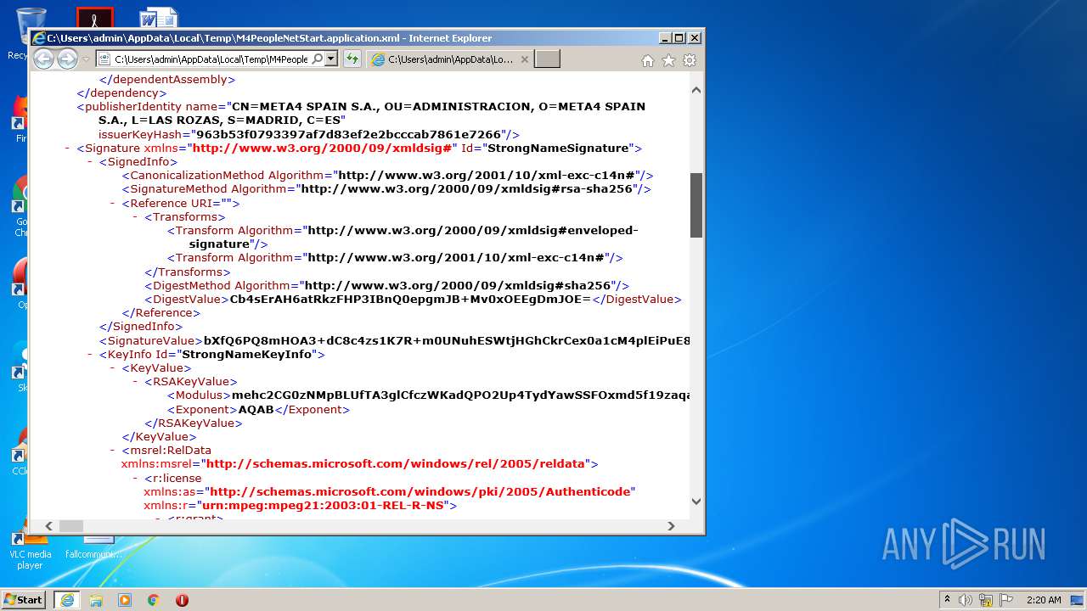Click the green Refresh button beside address bar

352,59
